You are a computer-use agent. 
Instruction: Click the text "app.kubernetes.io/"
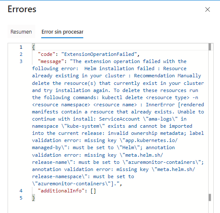coord(151,140)
